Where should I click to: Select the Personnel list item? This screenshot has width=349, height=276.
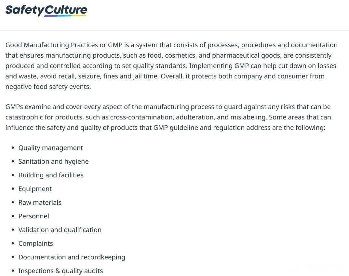pyautogui.click(x=34, y=216)
